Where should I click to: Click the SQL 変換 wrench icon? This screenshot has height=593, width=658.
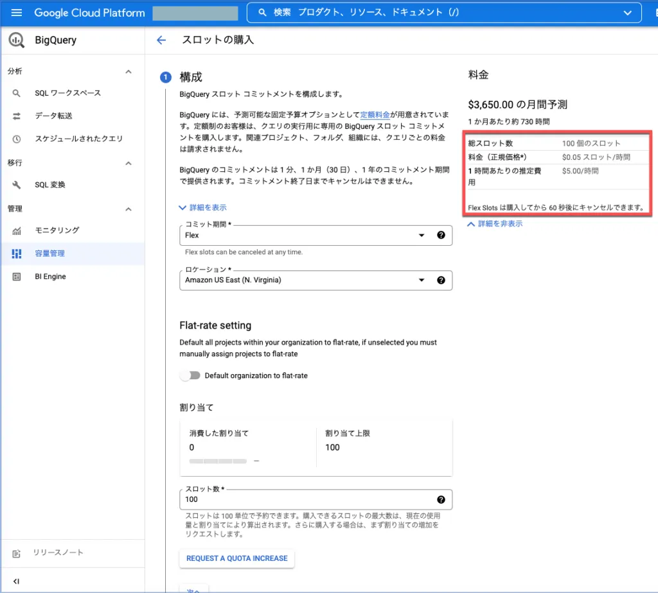[x=16, y=185]
